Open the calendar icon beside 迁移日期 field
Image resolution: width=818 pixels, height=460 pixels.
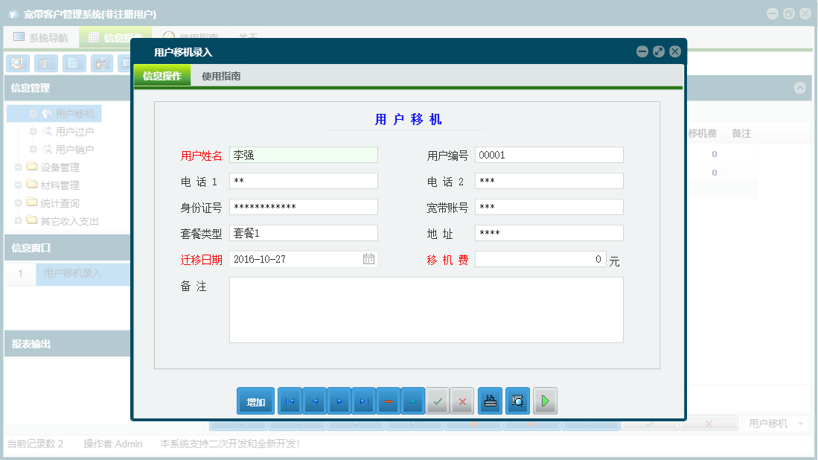[x=369, y=258]
